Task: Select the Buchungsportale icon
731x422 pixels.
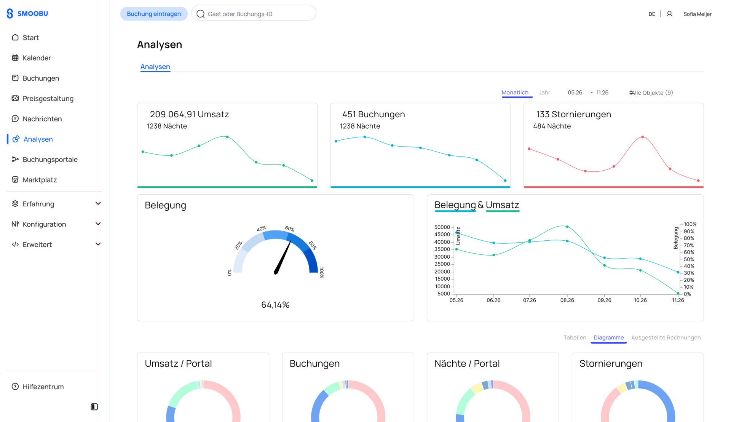Action: coord(15,159)
